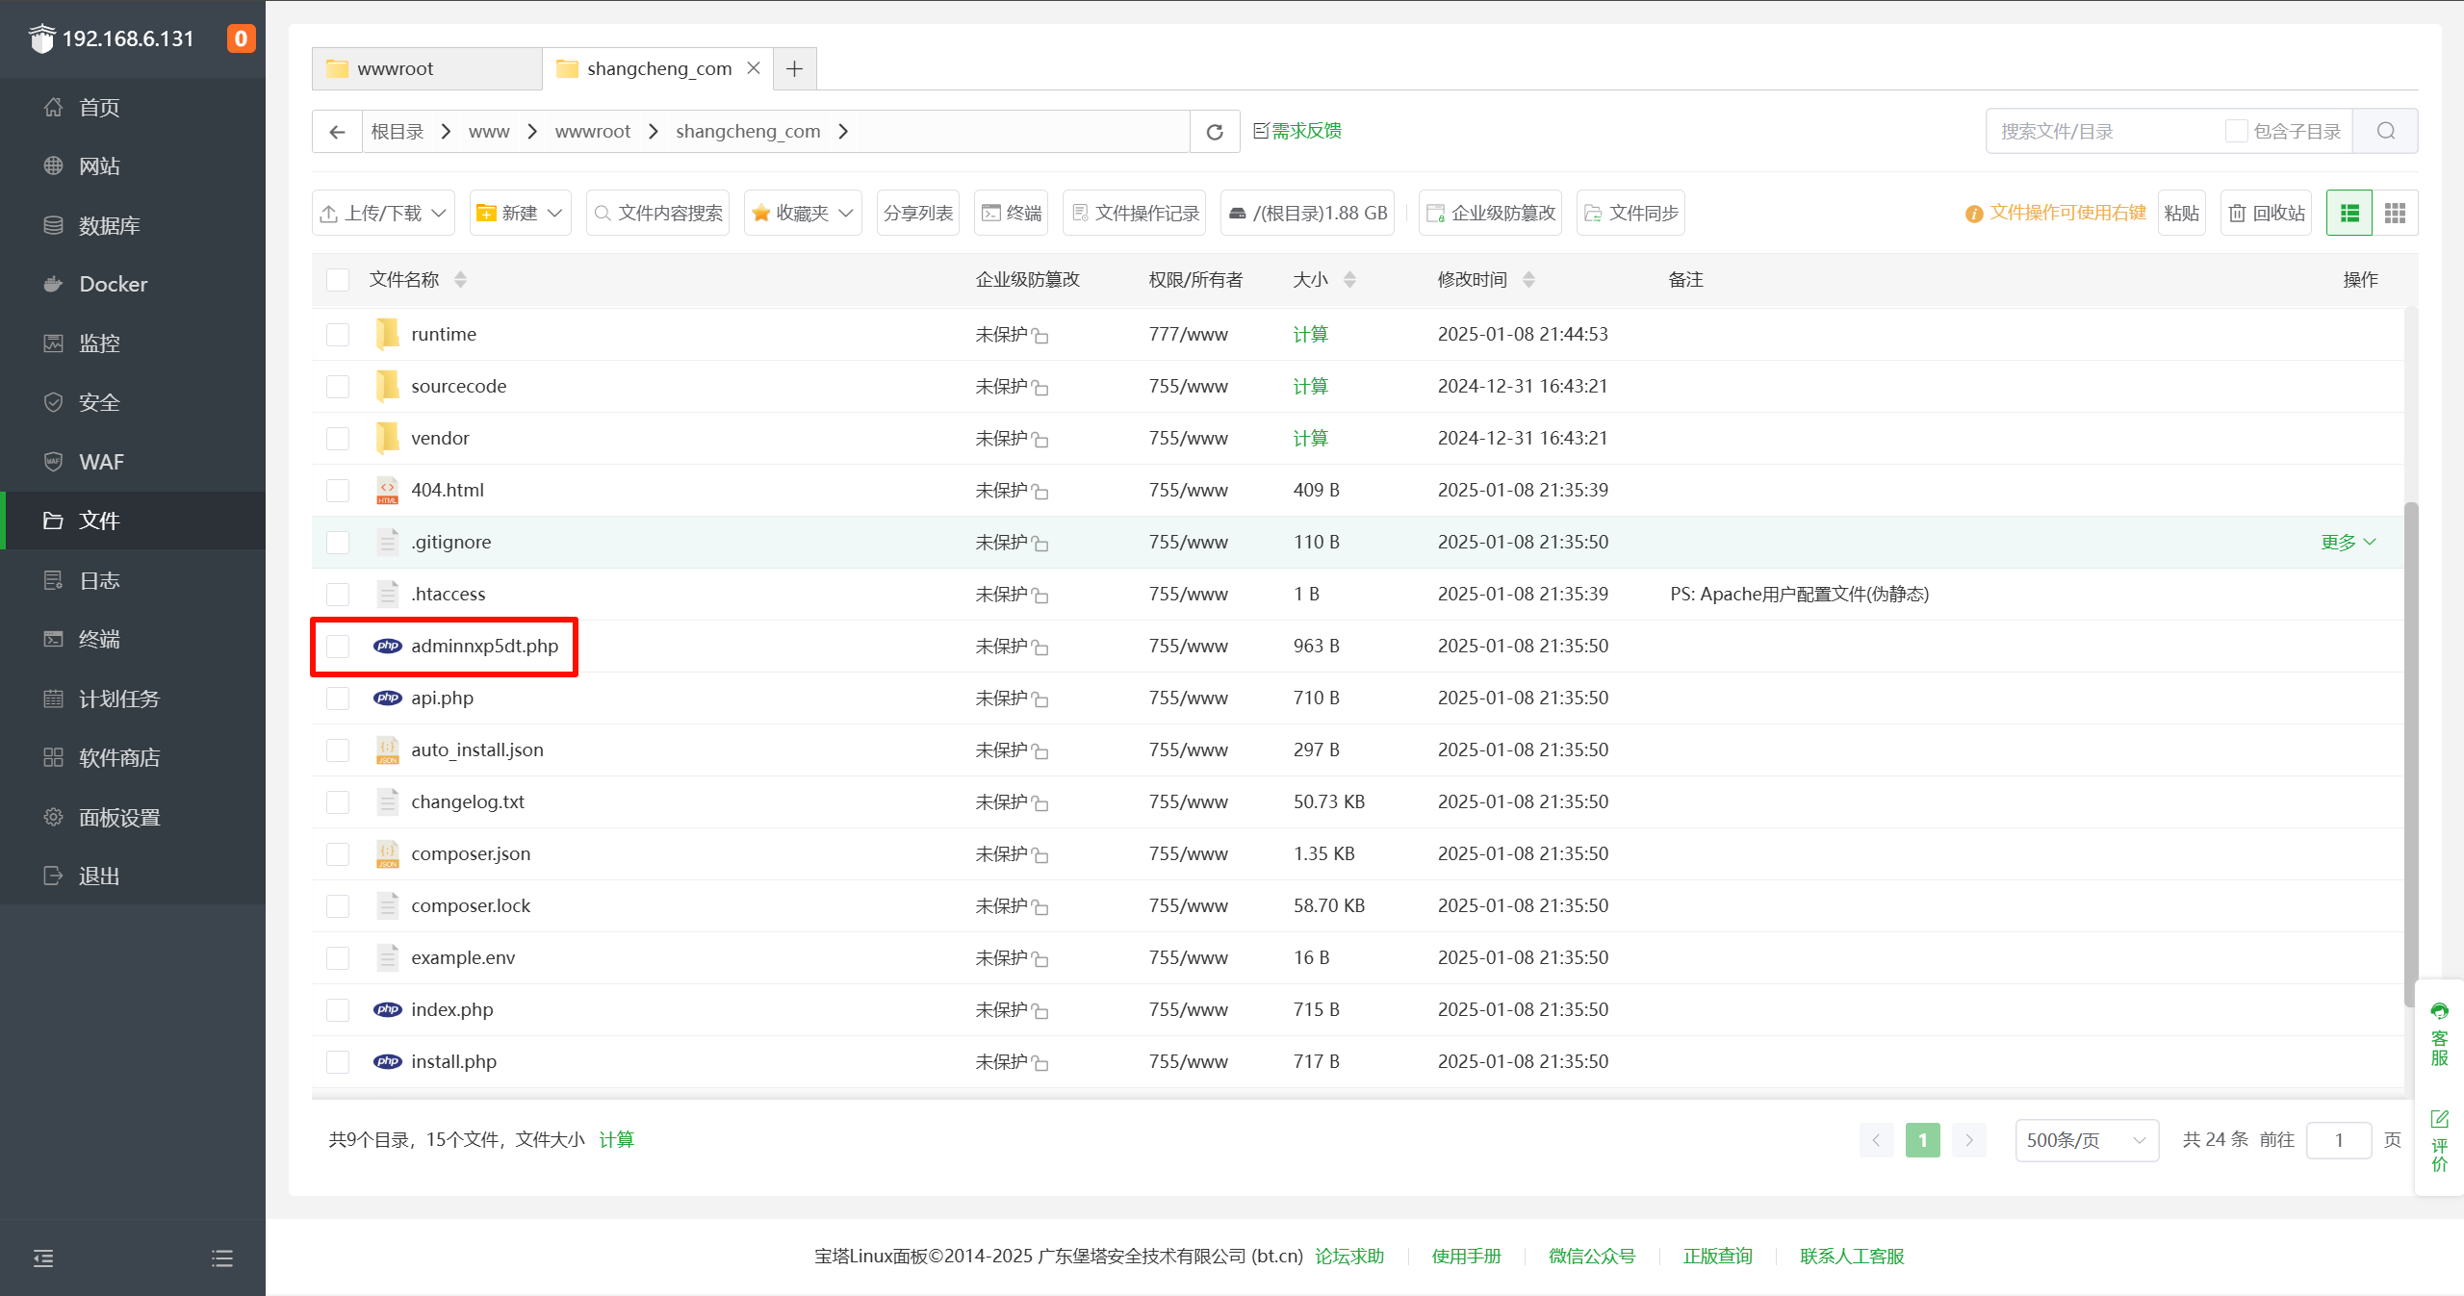The image size is (2464, 1296).
Task: Click 计算 size for runtime folder
Action: click(1310, 334)
